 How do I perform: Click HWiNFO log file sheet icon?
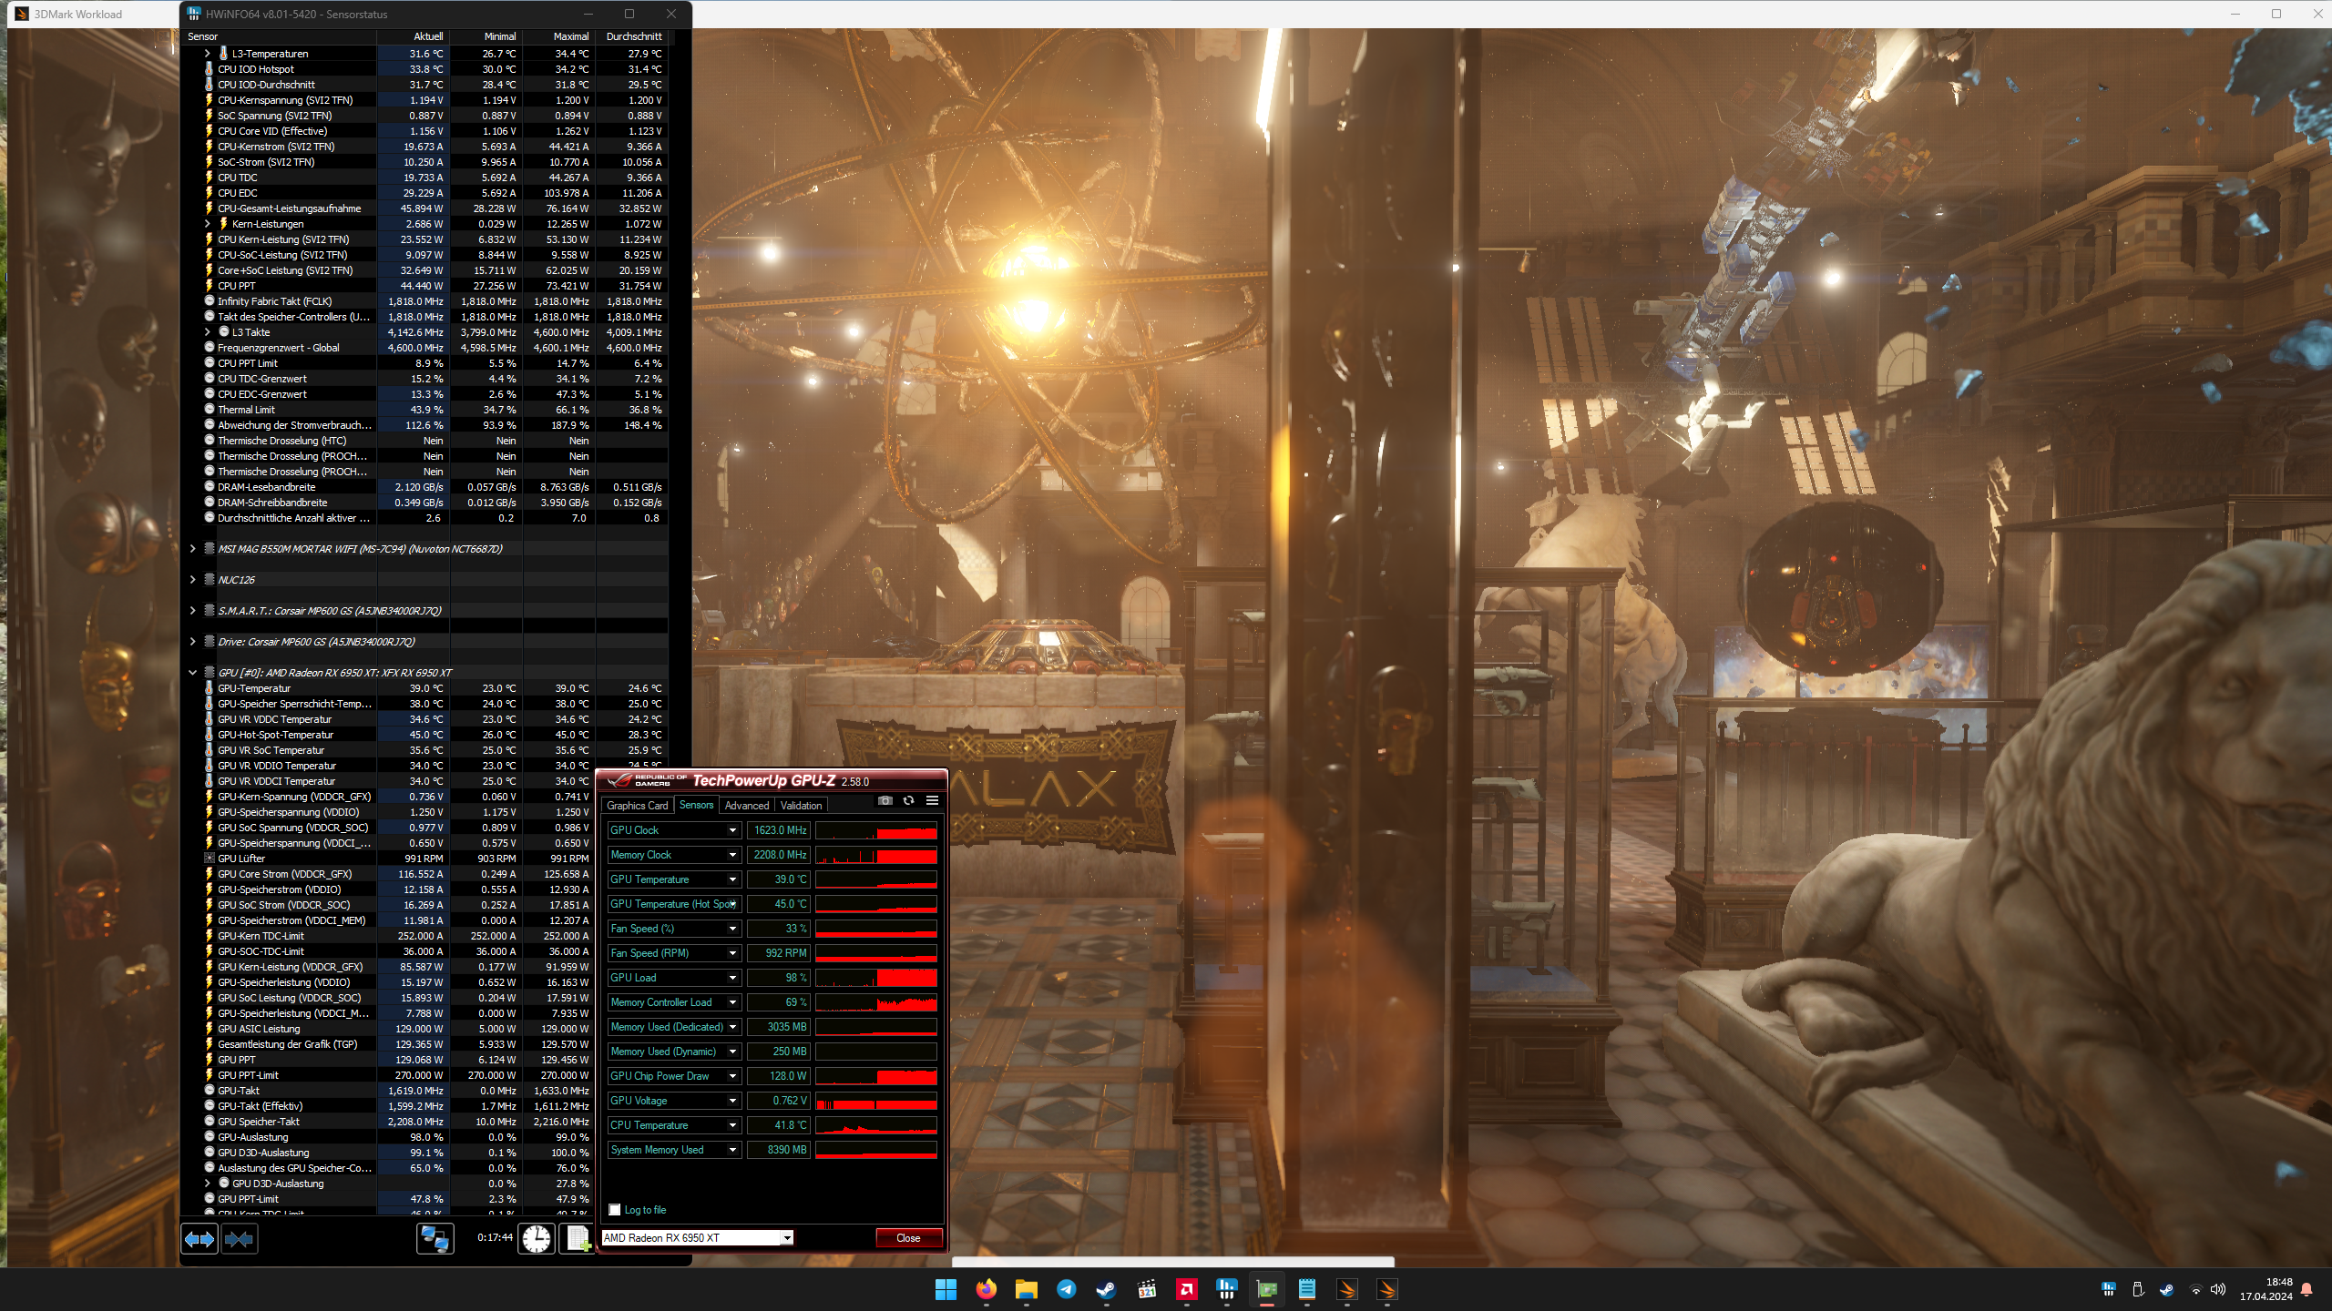(578, 1239)
